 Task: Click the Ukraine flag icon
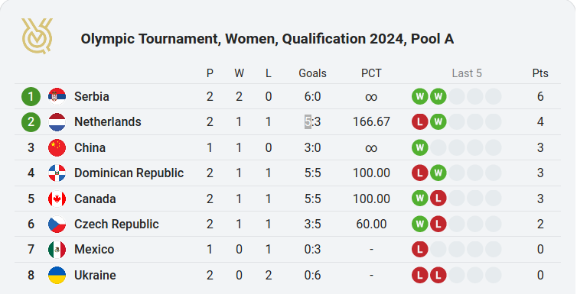click(x=57, y=275)
